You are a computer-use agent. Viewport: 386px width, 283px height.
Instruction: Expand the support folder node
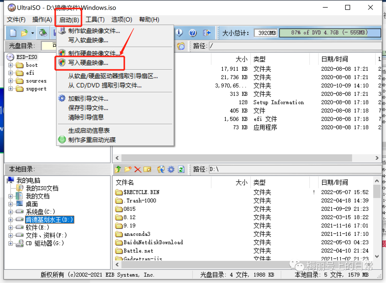coord(11,89)
